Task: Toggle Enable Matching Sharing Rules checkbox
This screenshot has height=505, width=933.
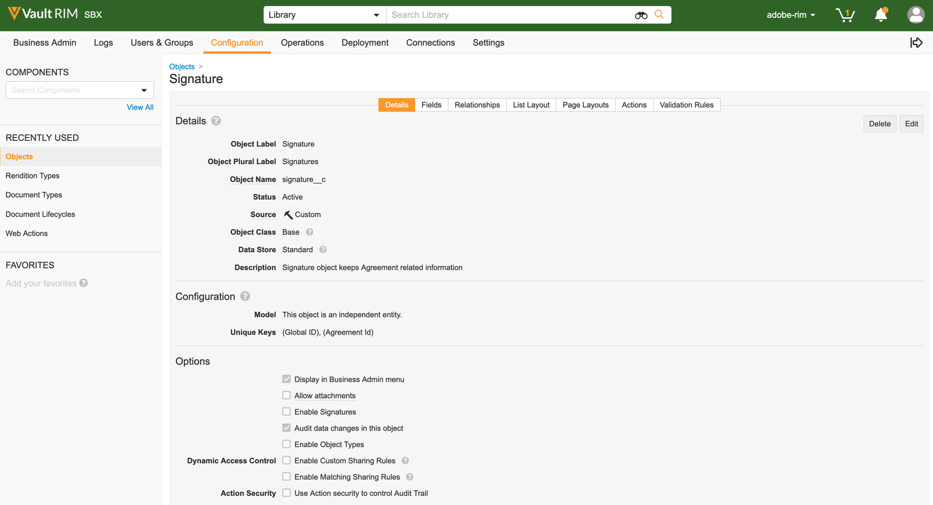Action: click(x=286, y=477)
